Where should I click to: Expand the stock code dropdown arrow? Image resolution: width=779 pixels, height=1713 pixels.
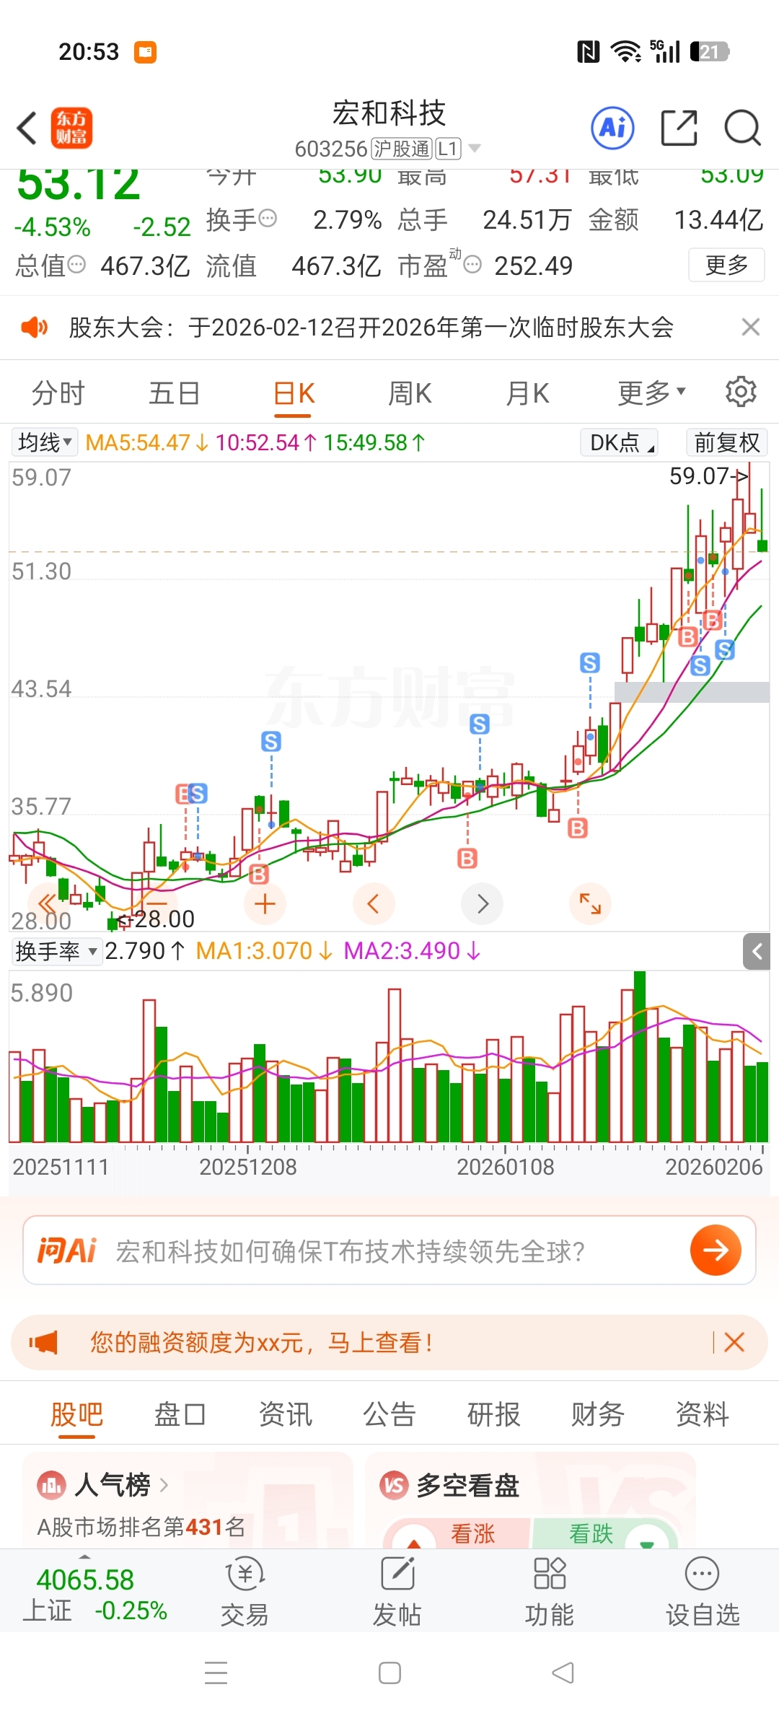tap(475, 149)
